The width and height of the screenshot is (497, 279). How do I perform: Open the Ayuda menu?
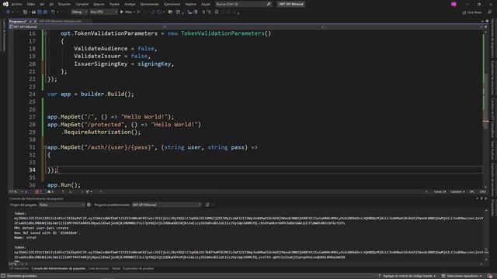click(206, 4)
